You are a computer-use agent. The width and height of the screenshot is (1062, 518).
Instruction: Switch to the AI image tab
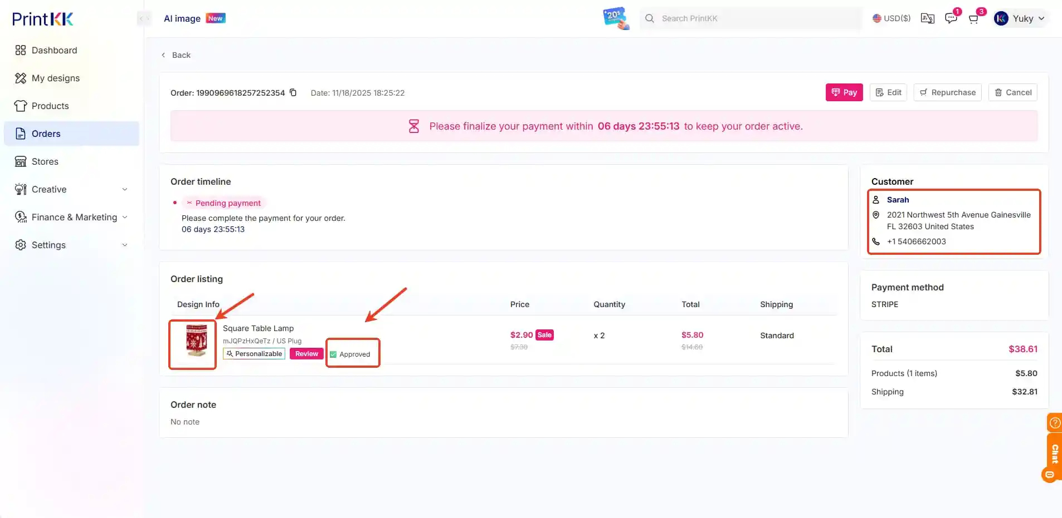[182, 18]
